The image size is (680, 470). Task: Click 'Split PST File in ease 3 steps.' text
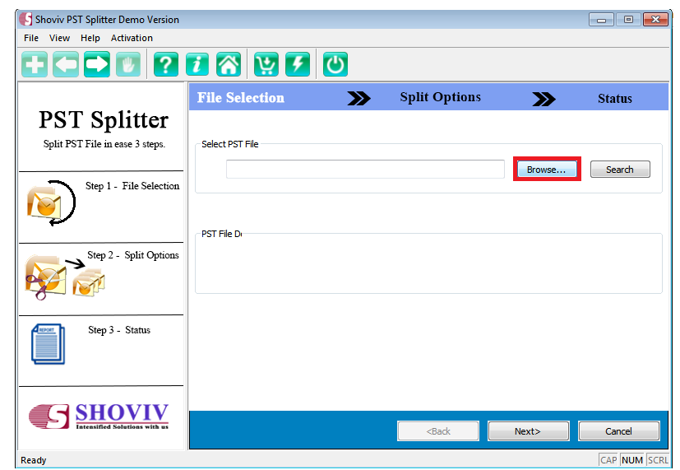pos(104,144)
